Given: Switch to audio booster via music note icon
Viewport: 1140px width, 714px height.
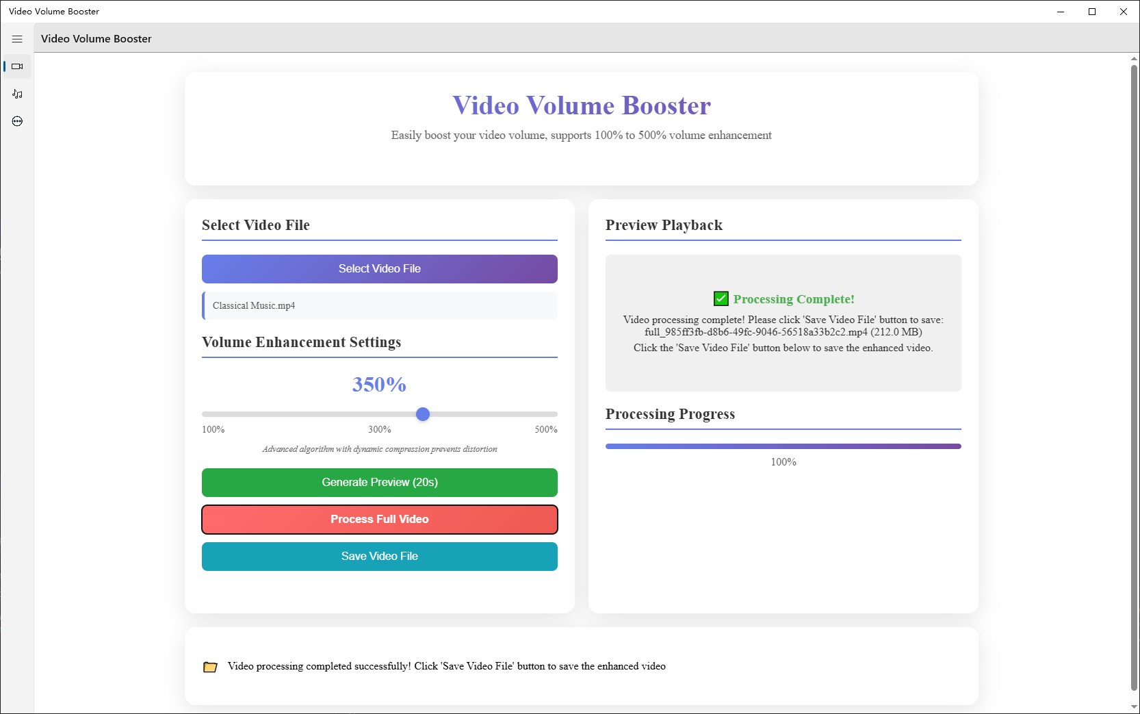Looking at the screenshot, I should click(18, 94).
